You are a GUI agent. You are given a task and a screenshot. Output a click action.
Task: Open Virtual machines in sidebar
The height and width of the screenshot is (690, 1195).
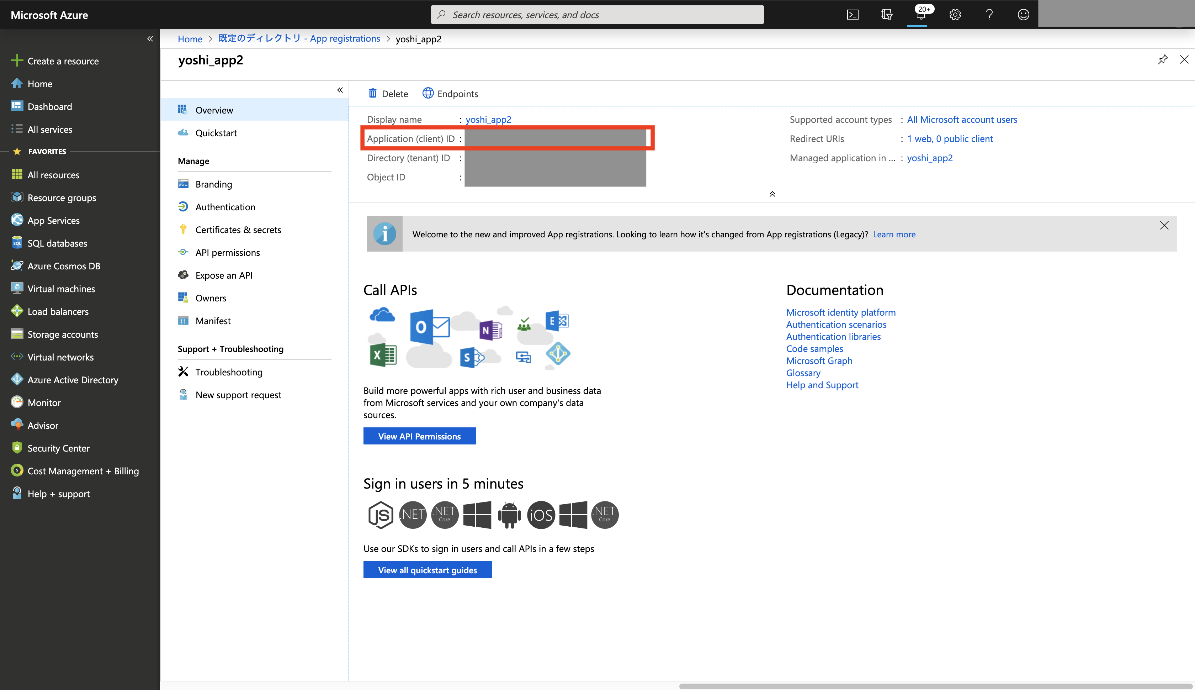click(x=53, y=289)
